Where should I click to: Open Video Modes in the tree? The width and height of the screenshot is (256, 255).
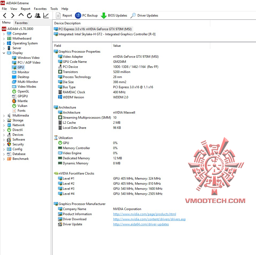pos(24,87)
